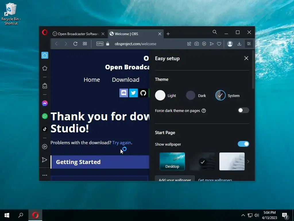Open the ad blocker shield icon

(204, 44)
